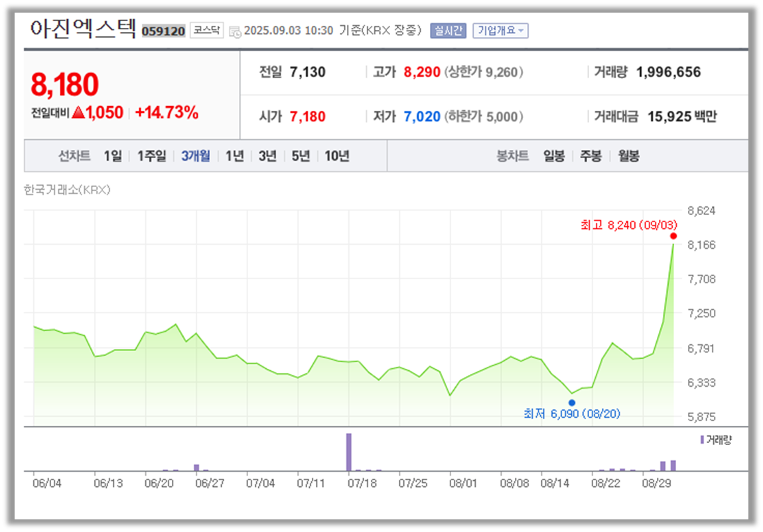Screen dimensions: 763x532
Task: Select the 1년 line chart tab
Action: click(x=234, y=156)
